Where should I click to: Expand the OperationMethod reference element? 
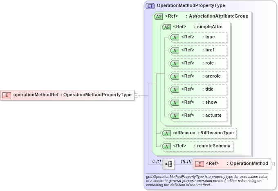coord(273,164)
